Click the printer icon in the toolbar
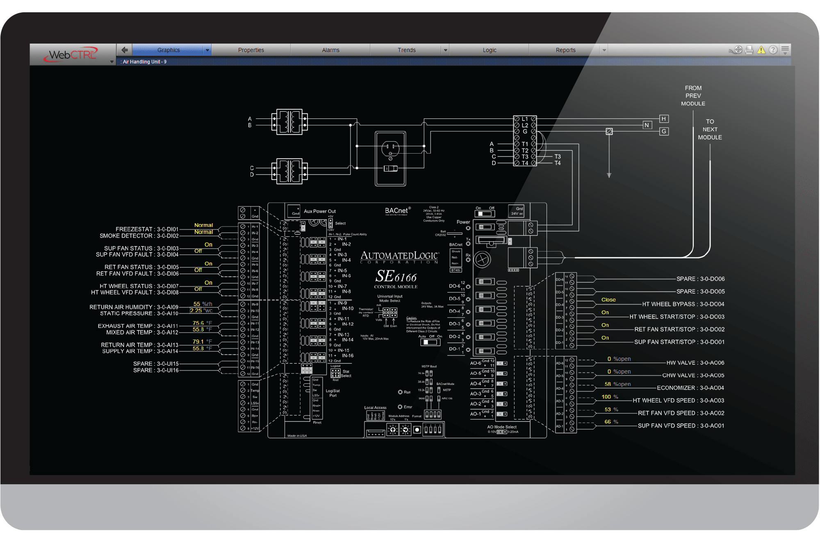The width and height of the screenshot is (820, 546). pyautogui.click(x=749, y=50)
